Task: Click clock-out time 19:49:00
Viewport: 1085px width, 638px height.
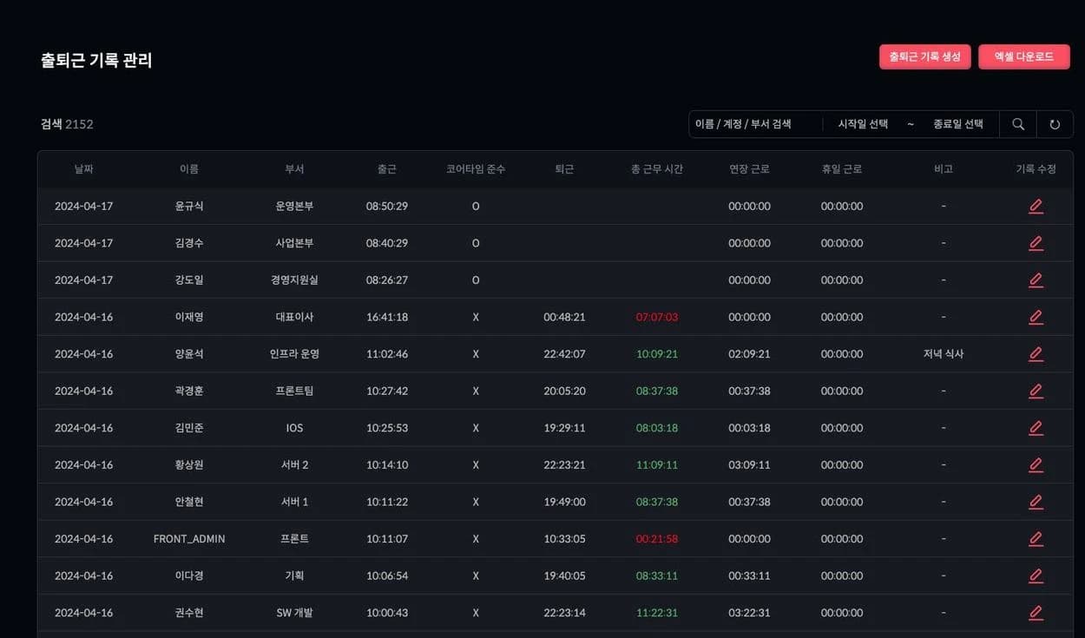Action: [x=564, y=502]
